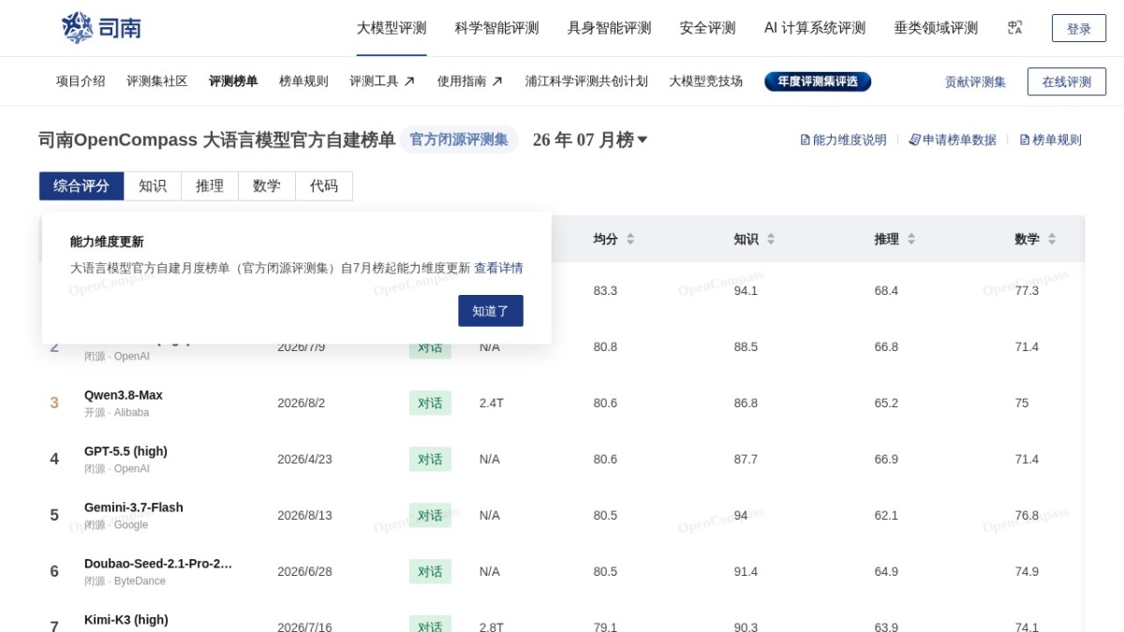Open 大模型评测 top menu
Screen dimensions: 1124x632
point(392,28)
